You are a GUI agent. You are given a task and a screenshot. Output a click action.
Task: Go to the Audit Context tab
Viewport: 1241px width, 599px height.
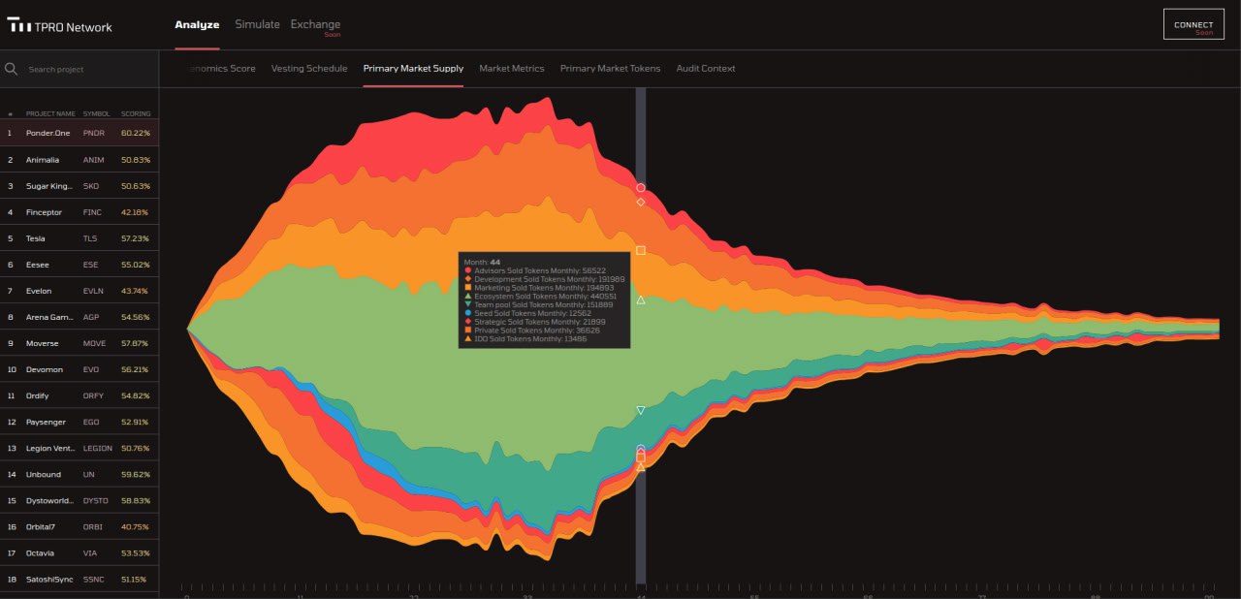point(705,69)
